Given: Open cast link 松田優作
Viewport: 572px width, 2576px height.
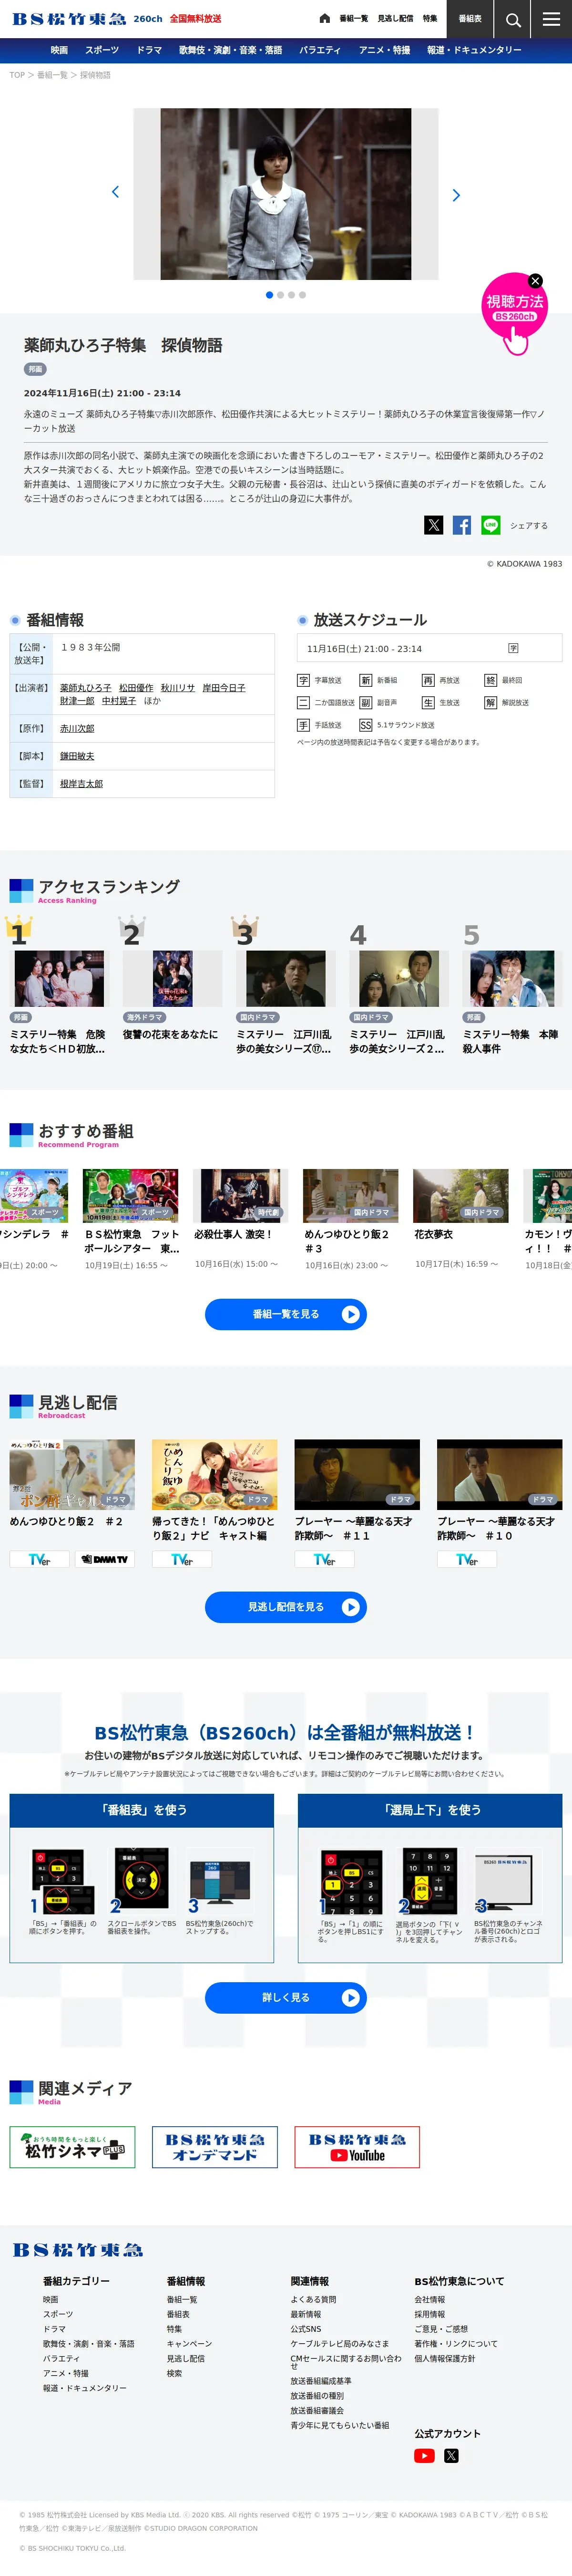Looking at the screenshot, I should click(136, 688).
